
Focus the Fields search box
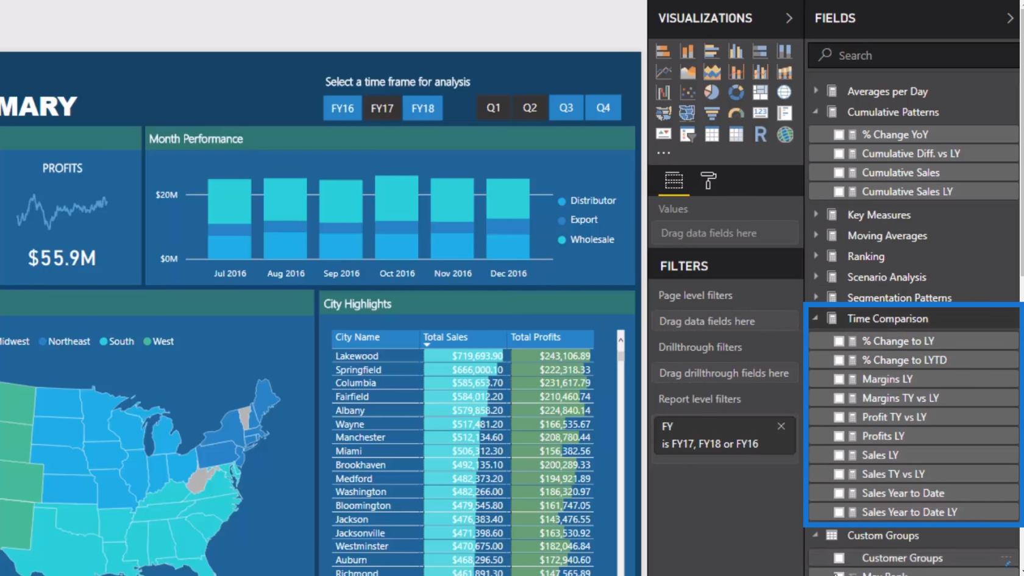(x=913, y=55)
